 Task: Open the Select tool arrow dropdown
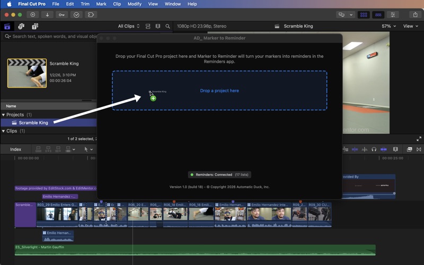point(89,149)
